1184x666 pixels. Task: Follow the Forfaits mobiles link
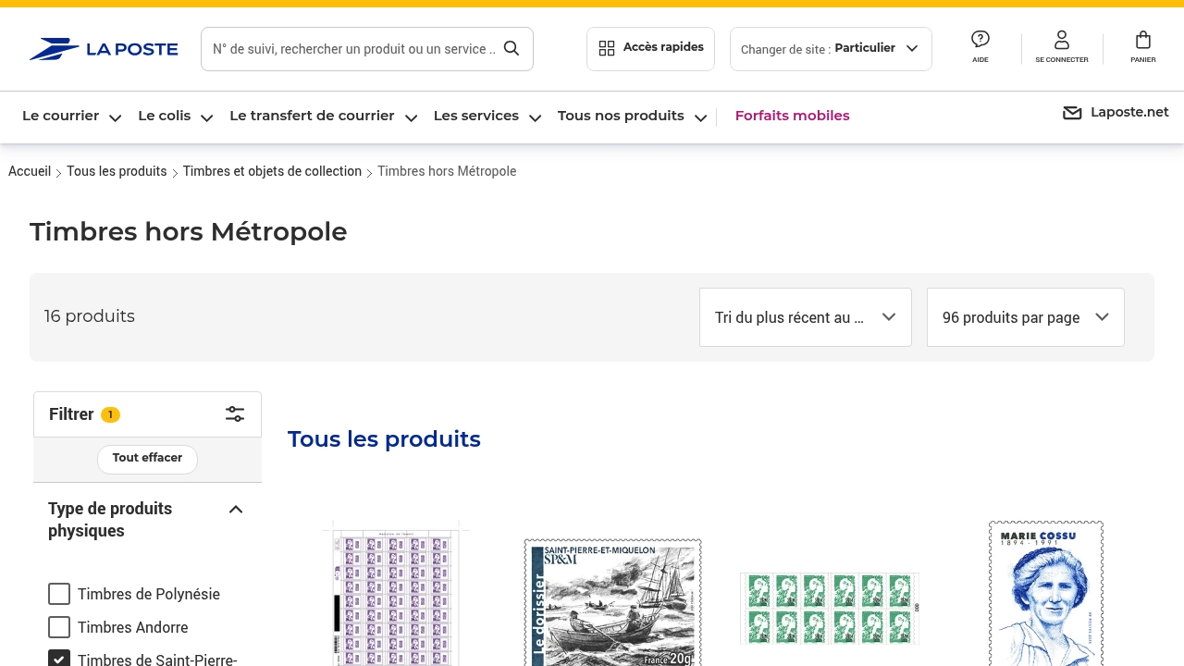pyautogui.click(x=792, y=117)
